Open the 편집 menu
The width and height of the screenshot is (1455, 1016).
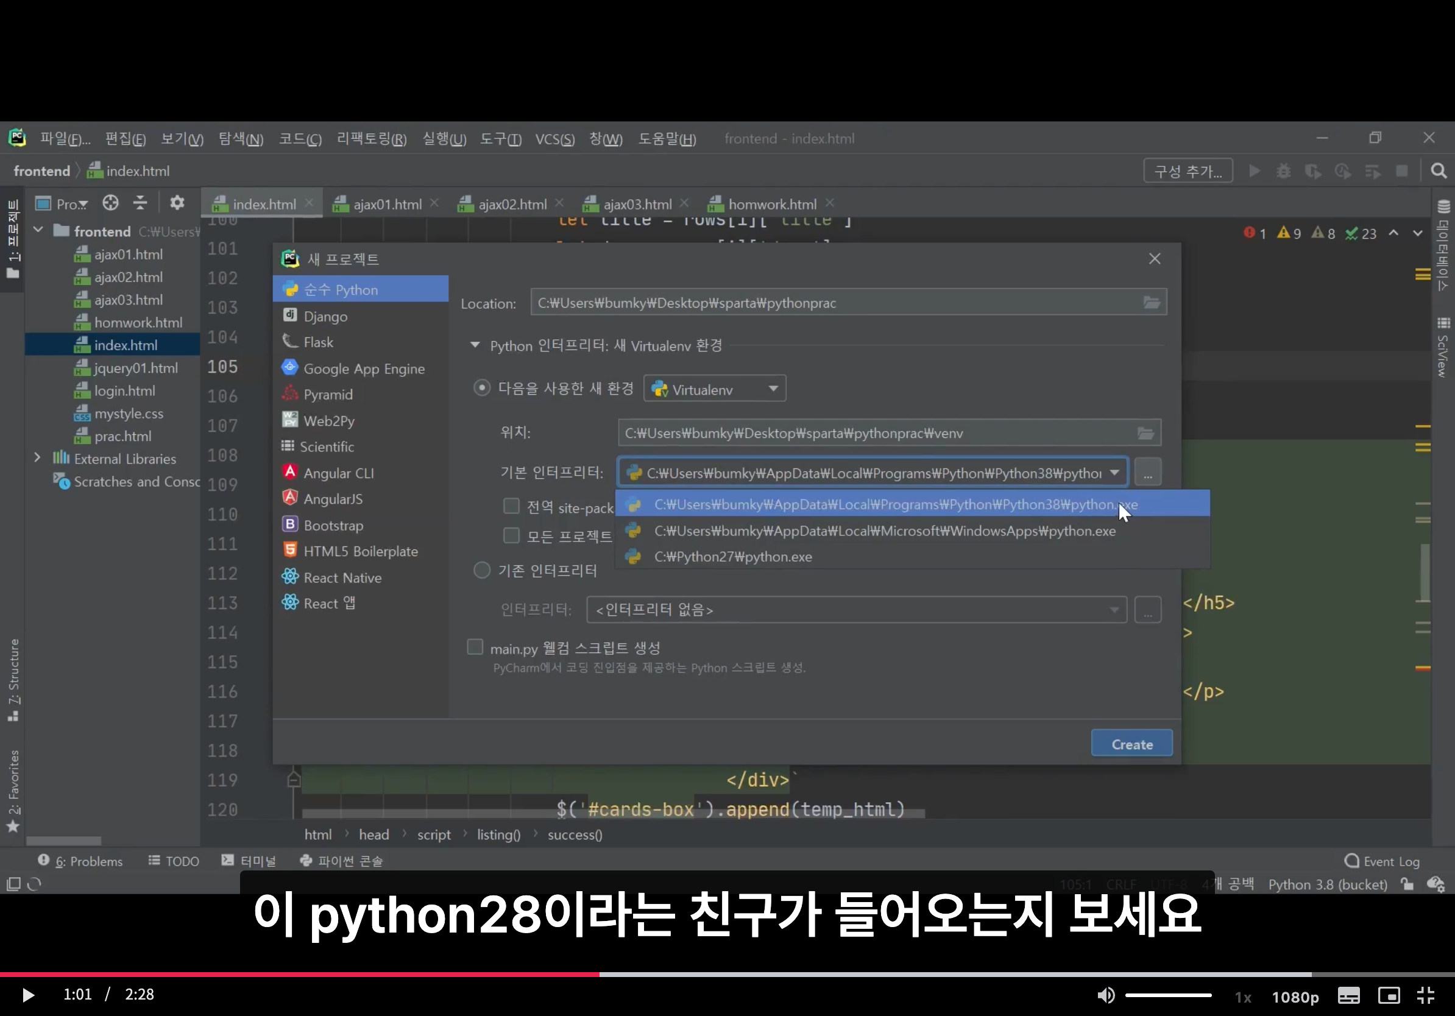(x=125, y=139)
